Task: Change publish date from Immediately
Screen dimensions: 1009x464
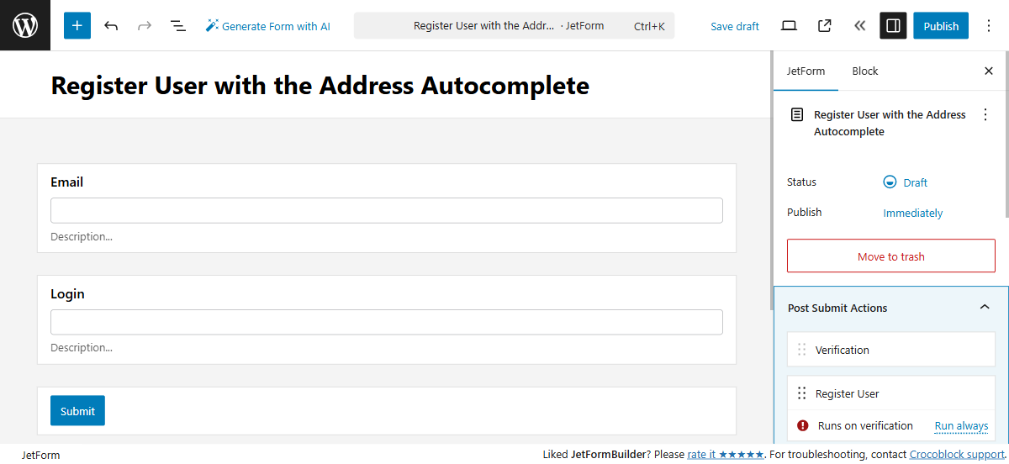Action: pyautogui.click(x=913, y=213)
